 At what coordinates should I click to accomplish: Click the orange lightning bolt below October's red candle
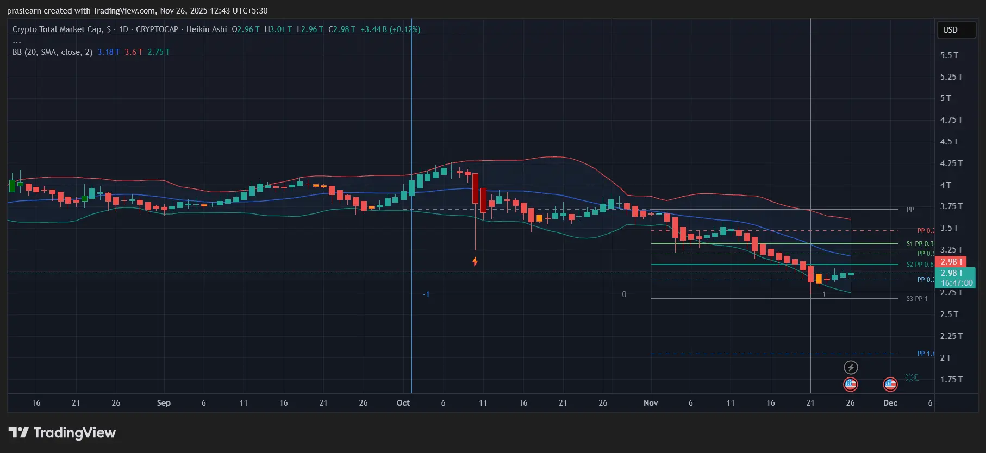pos(475,261)
